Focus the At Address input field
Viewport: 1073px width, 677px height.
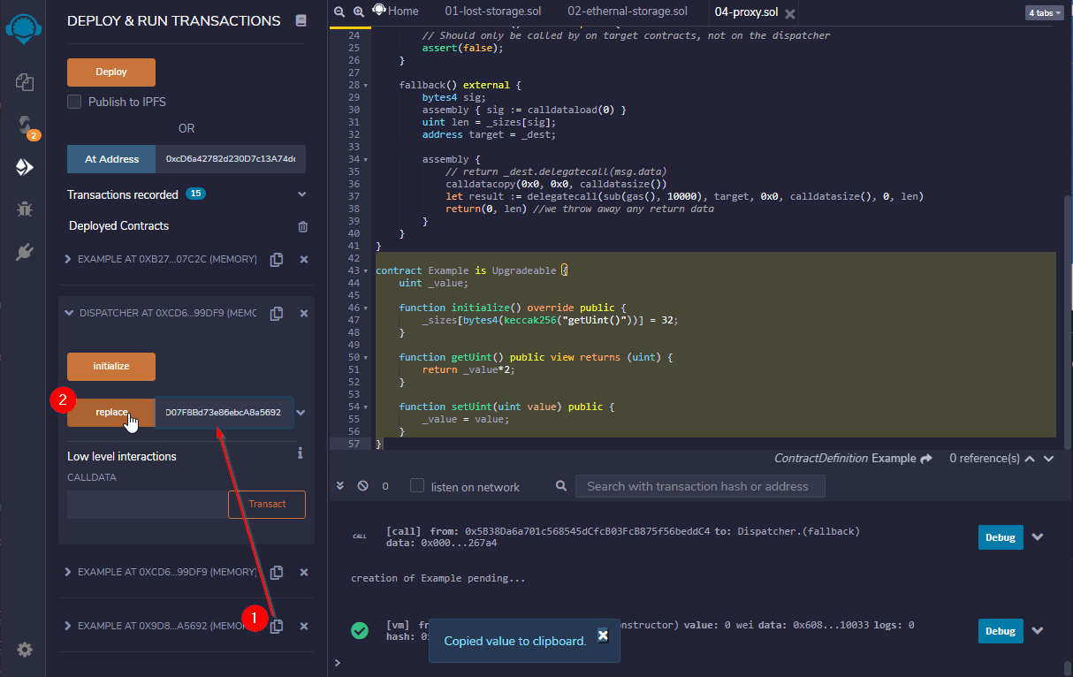(x=231, y=159)
